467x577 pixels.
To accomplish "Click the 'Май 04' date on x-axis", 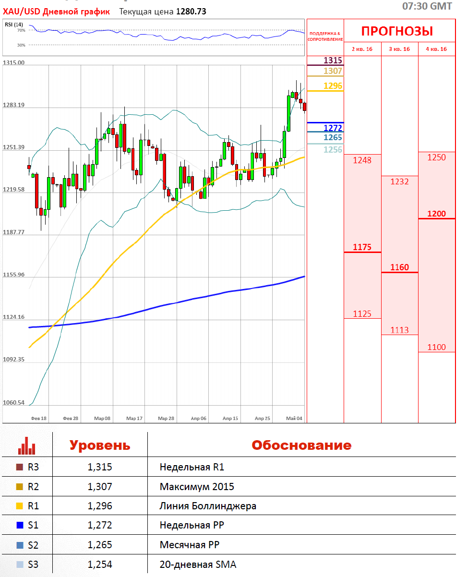I will (294, 419).
